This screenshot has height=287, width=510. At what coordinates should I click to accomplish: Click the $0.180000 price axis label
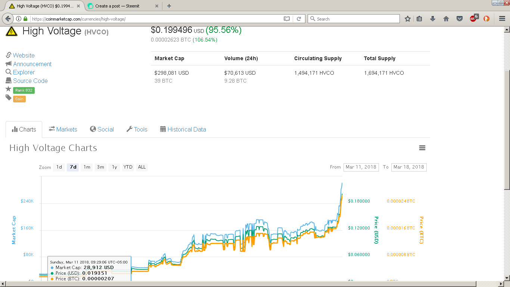tap(359, 201)
